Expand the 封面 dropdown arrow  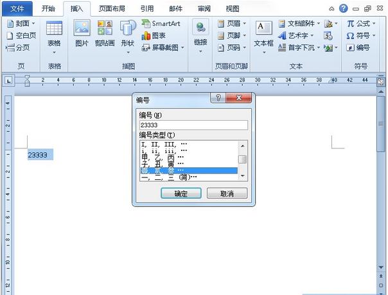click(x=33, y=24)
